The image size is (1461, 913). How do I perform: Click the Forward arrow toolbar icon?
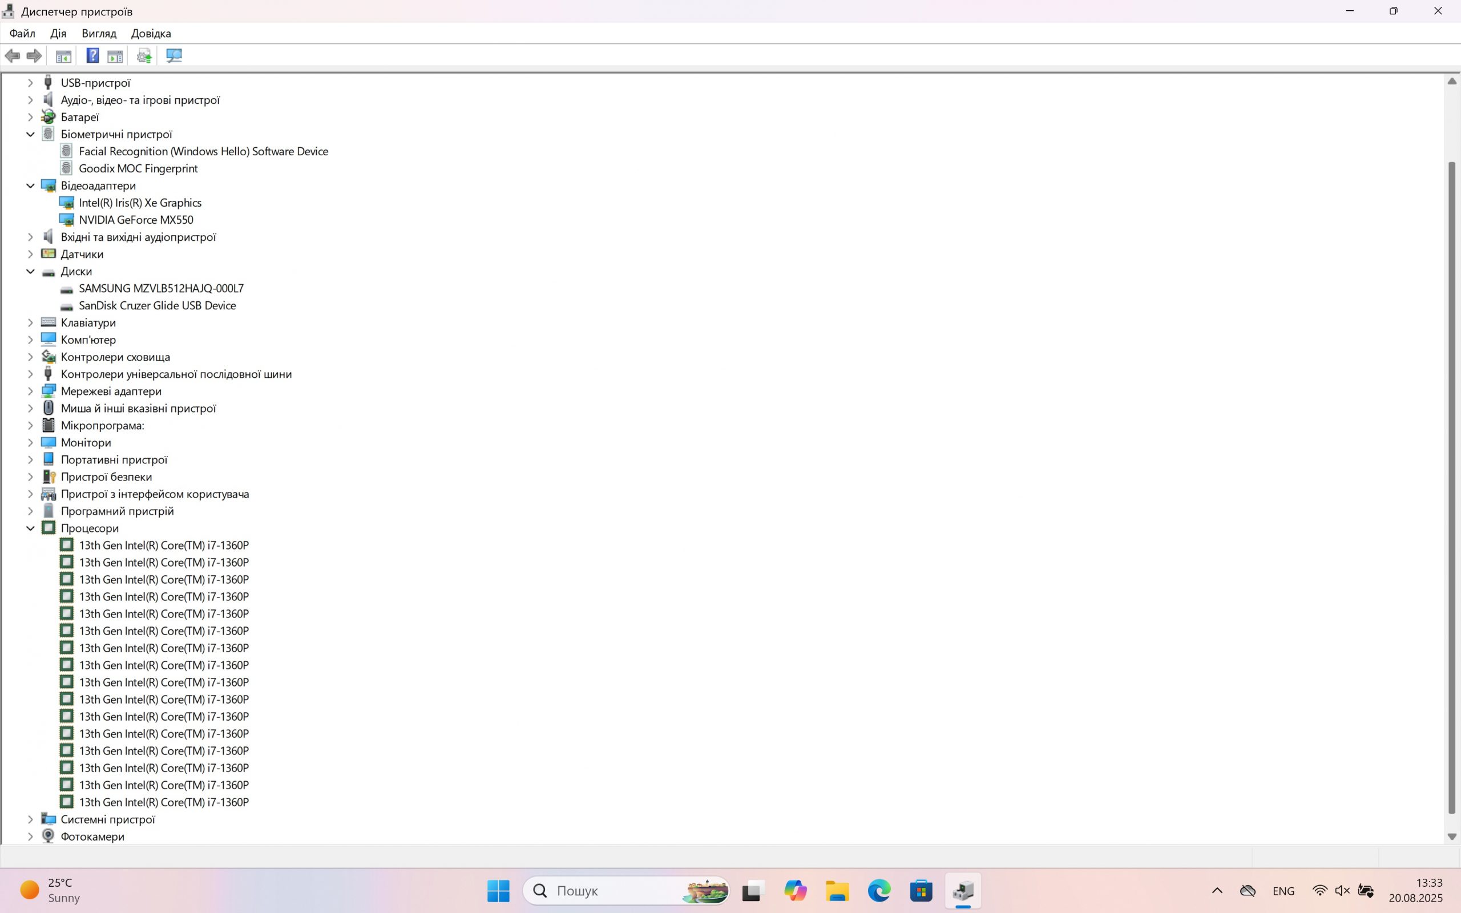coord(34,56)
